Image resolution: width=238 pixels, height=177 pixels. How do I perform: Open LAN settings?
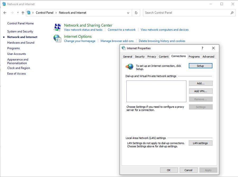200,143
